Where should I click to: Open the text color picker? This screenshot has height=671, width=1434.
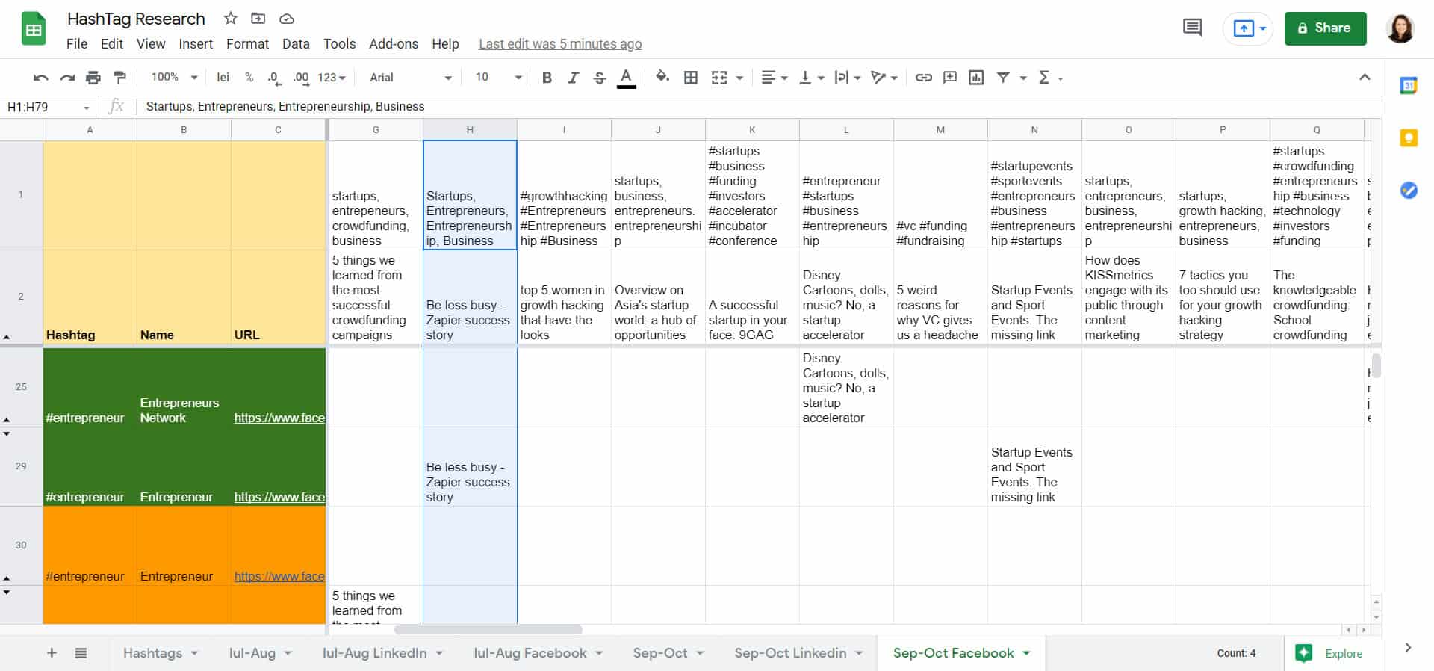point(627,78)
